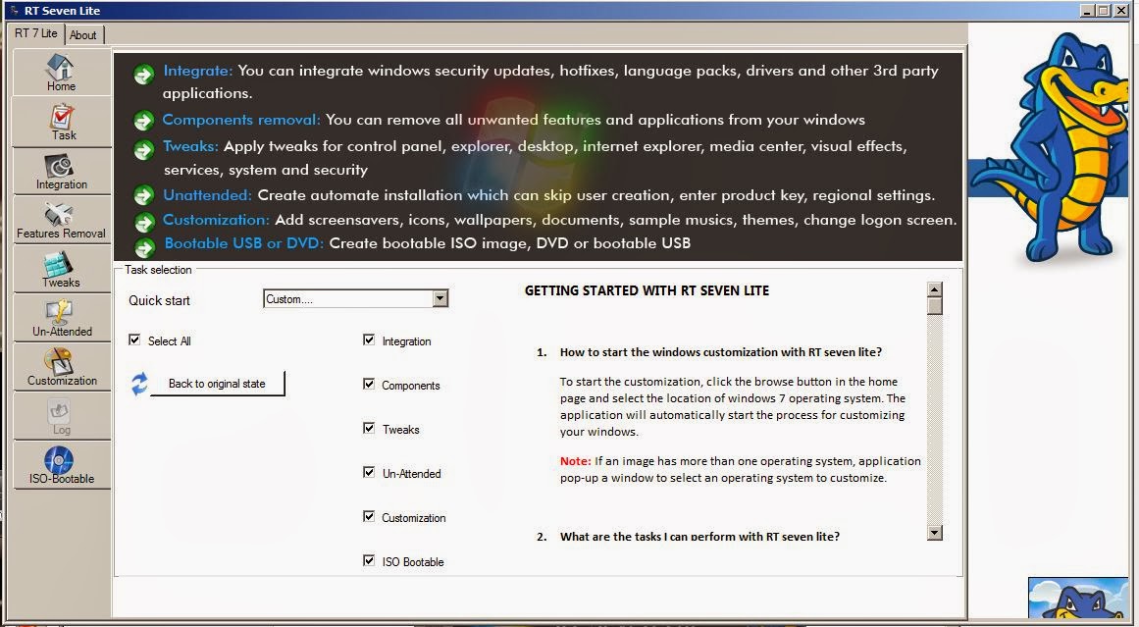Screen dimensions: 1139x627
Task: Open the Customization sidebar icon
Action: coord(61,368)
